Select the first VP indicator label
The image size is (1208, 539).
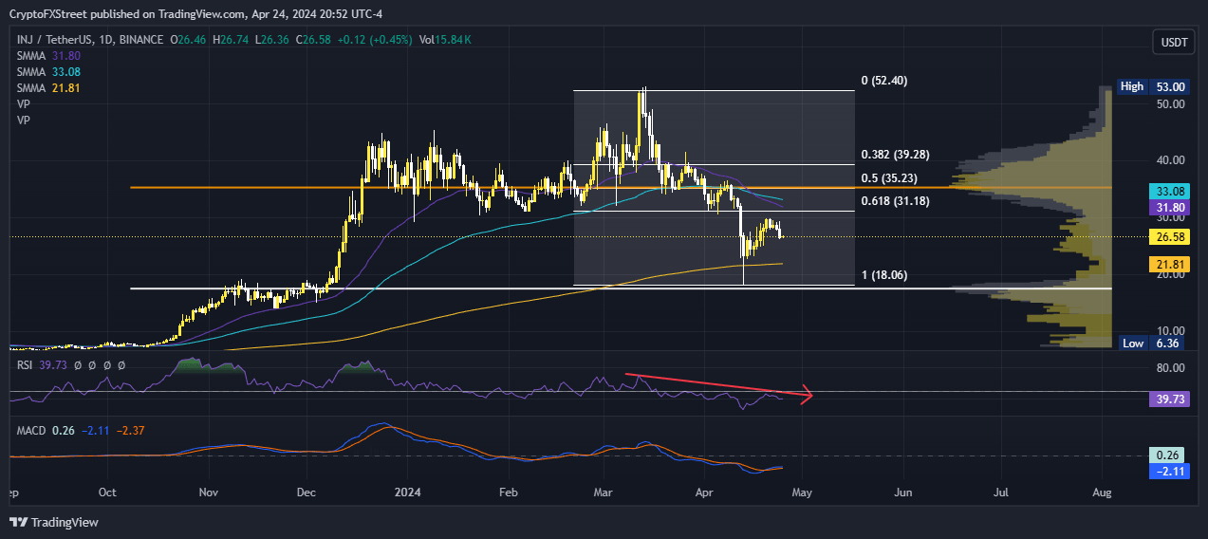24,104
